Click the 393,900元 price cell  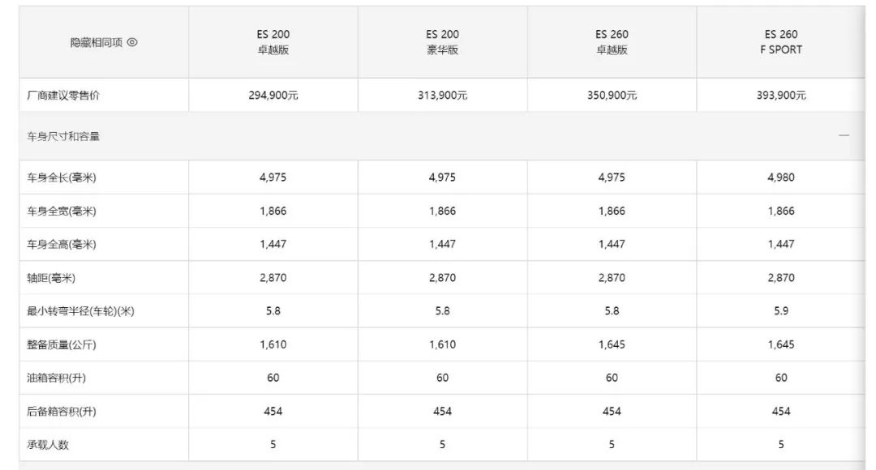[x=781, y=96]
